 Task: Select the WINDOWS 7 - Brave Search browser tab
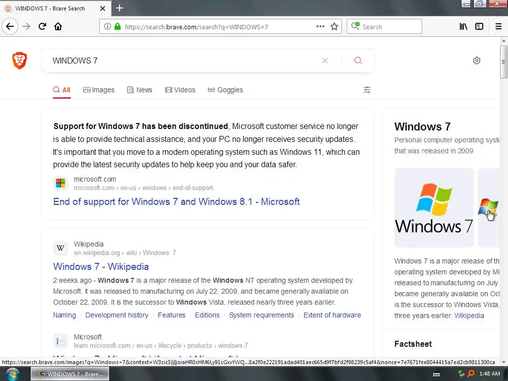pos(56,8)
